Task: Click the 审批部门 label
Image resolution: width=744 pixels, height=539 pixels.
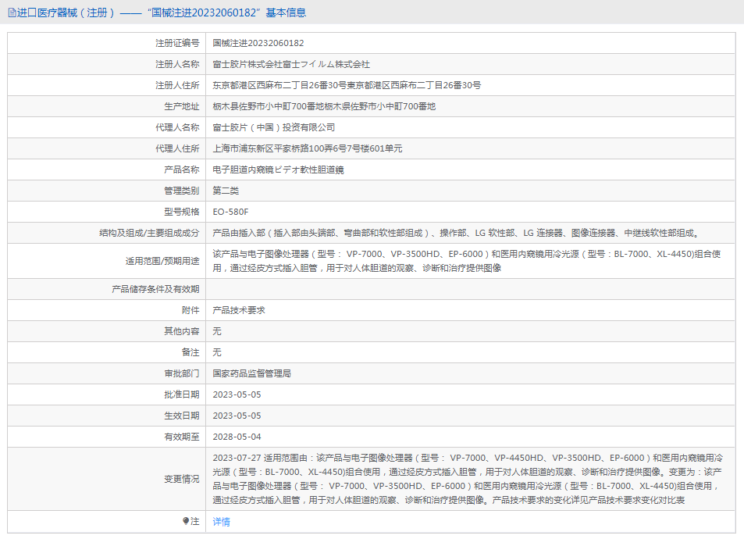Action: click(182, 373)
